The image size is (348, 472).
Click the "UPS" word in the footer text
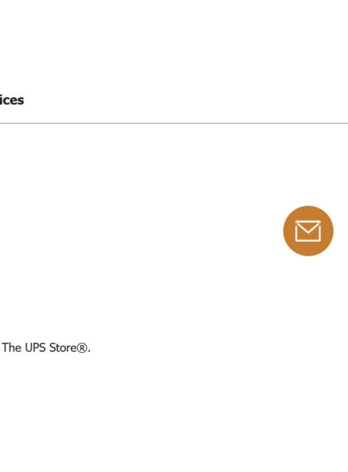[x=36, y=348]
